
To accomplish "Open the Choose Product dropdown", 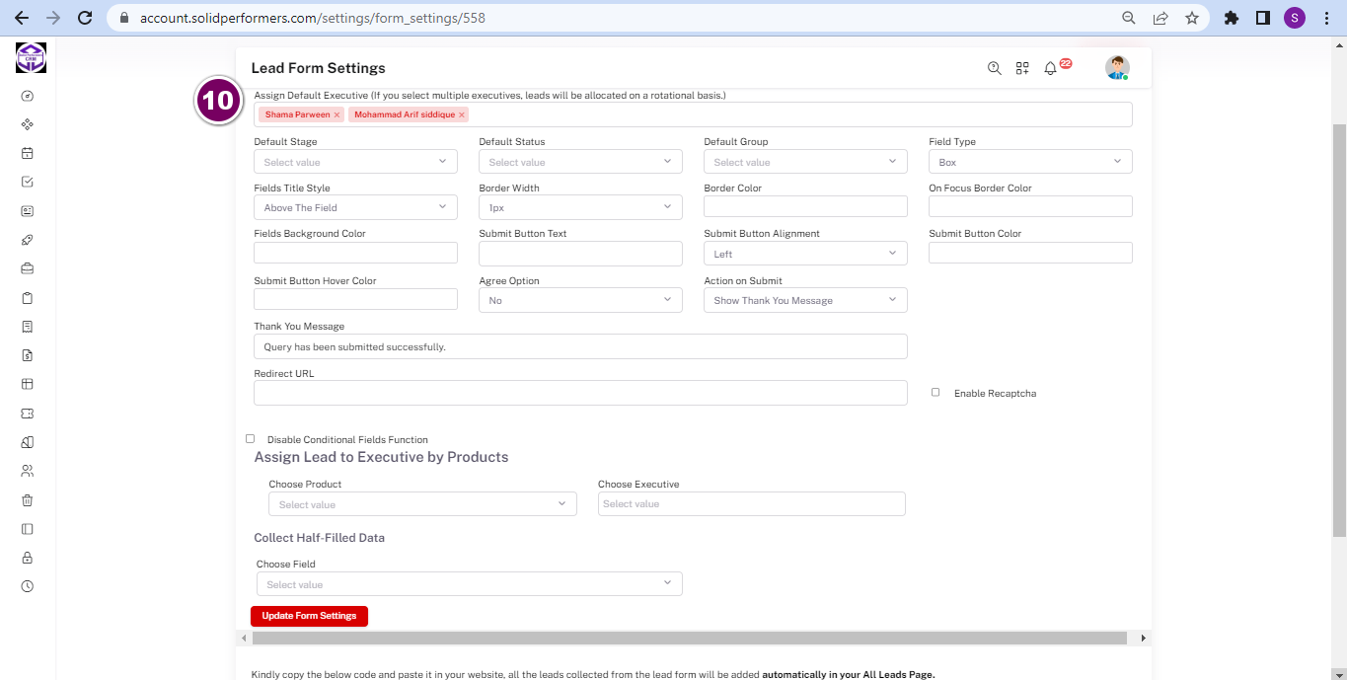I will pyautogui.click(x=422, y=504).
